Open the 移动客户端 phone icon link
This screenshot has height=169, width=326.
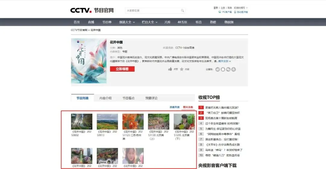(235, 12)
